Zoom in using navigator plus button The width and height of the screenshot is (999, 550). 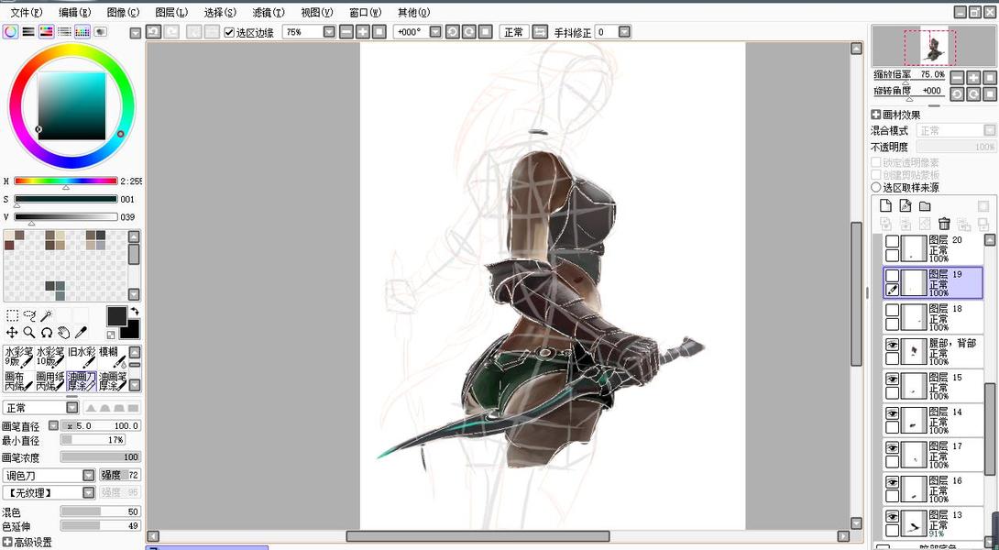coord(973,78)
